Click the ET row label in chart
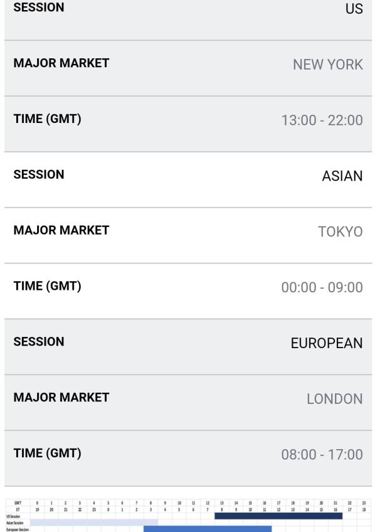The width and height of the screenshot is (375, 532). (18, 509)
